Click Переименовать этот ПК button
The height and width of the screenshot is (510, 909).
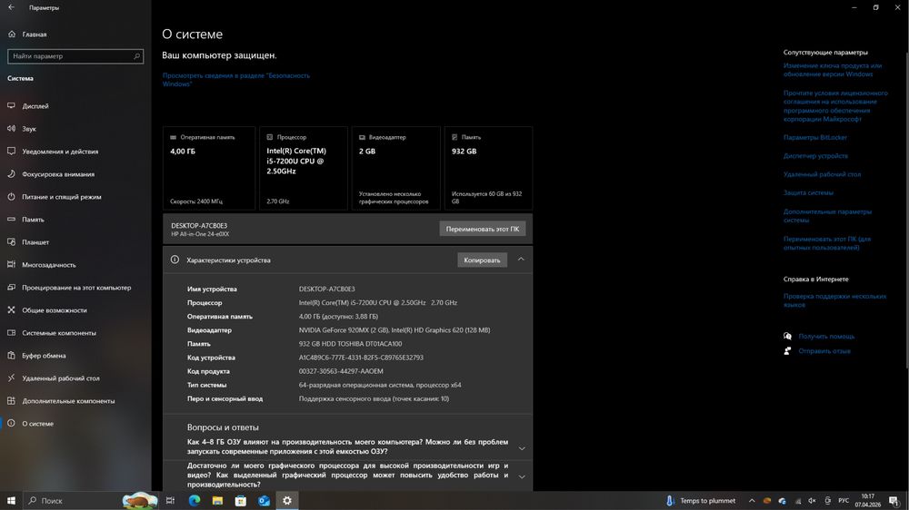point(483,229)
